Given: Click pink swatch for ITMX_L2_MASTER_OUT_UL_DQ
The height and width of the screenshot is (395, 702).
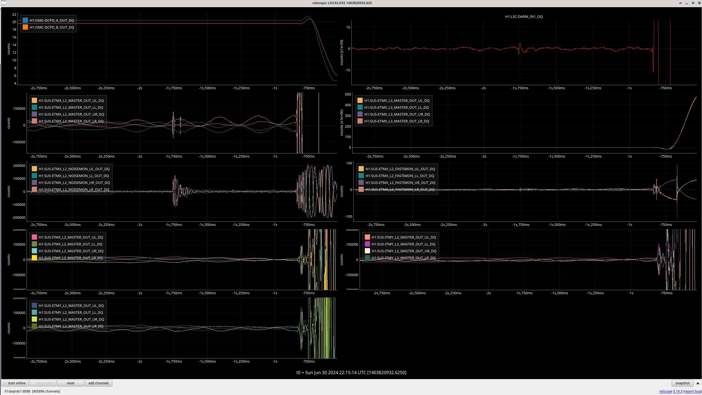Looking at the screenshot, I should point(35,237).
